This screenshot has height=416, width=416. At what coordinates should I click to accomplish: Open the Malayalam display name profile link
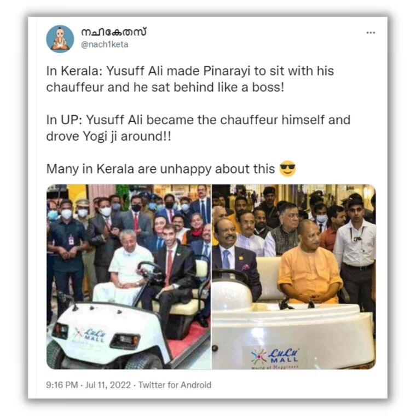click(113, 32)
